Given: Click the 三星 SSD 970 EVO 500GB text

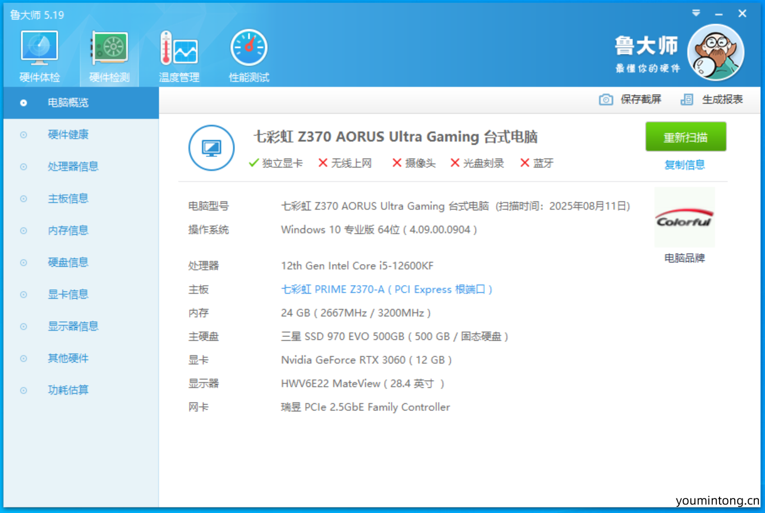Looking at the screenshot, I should (x=343, y=336).
